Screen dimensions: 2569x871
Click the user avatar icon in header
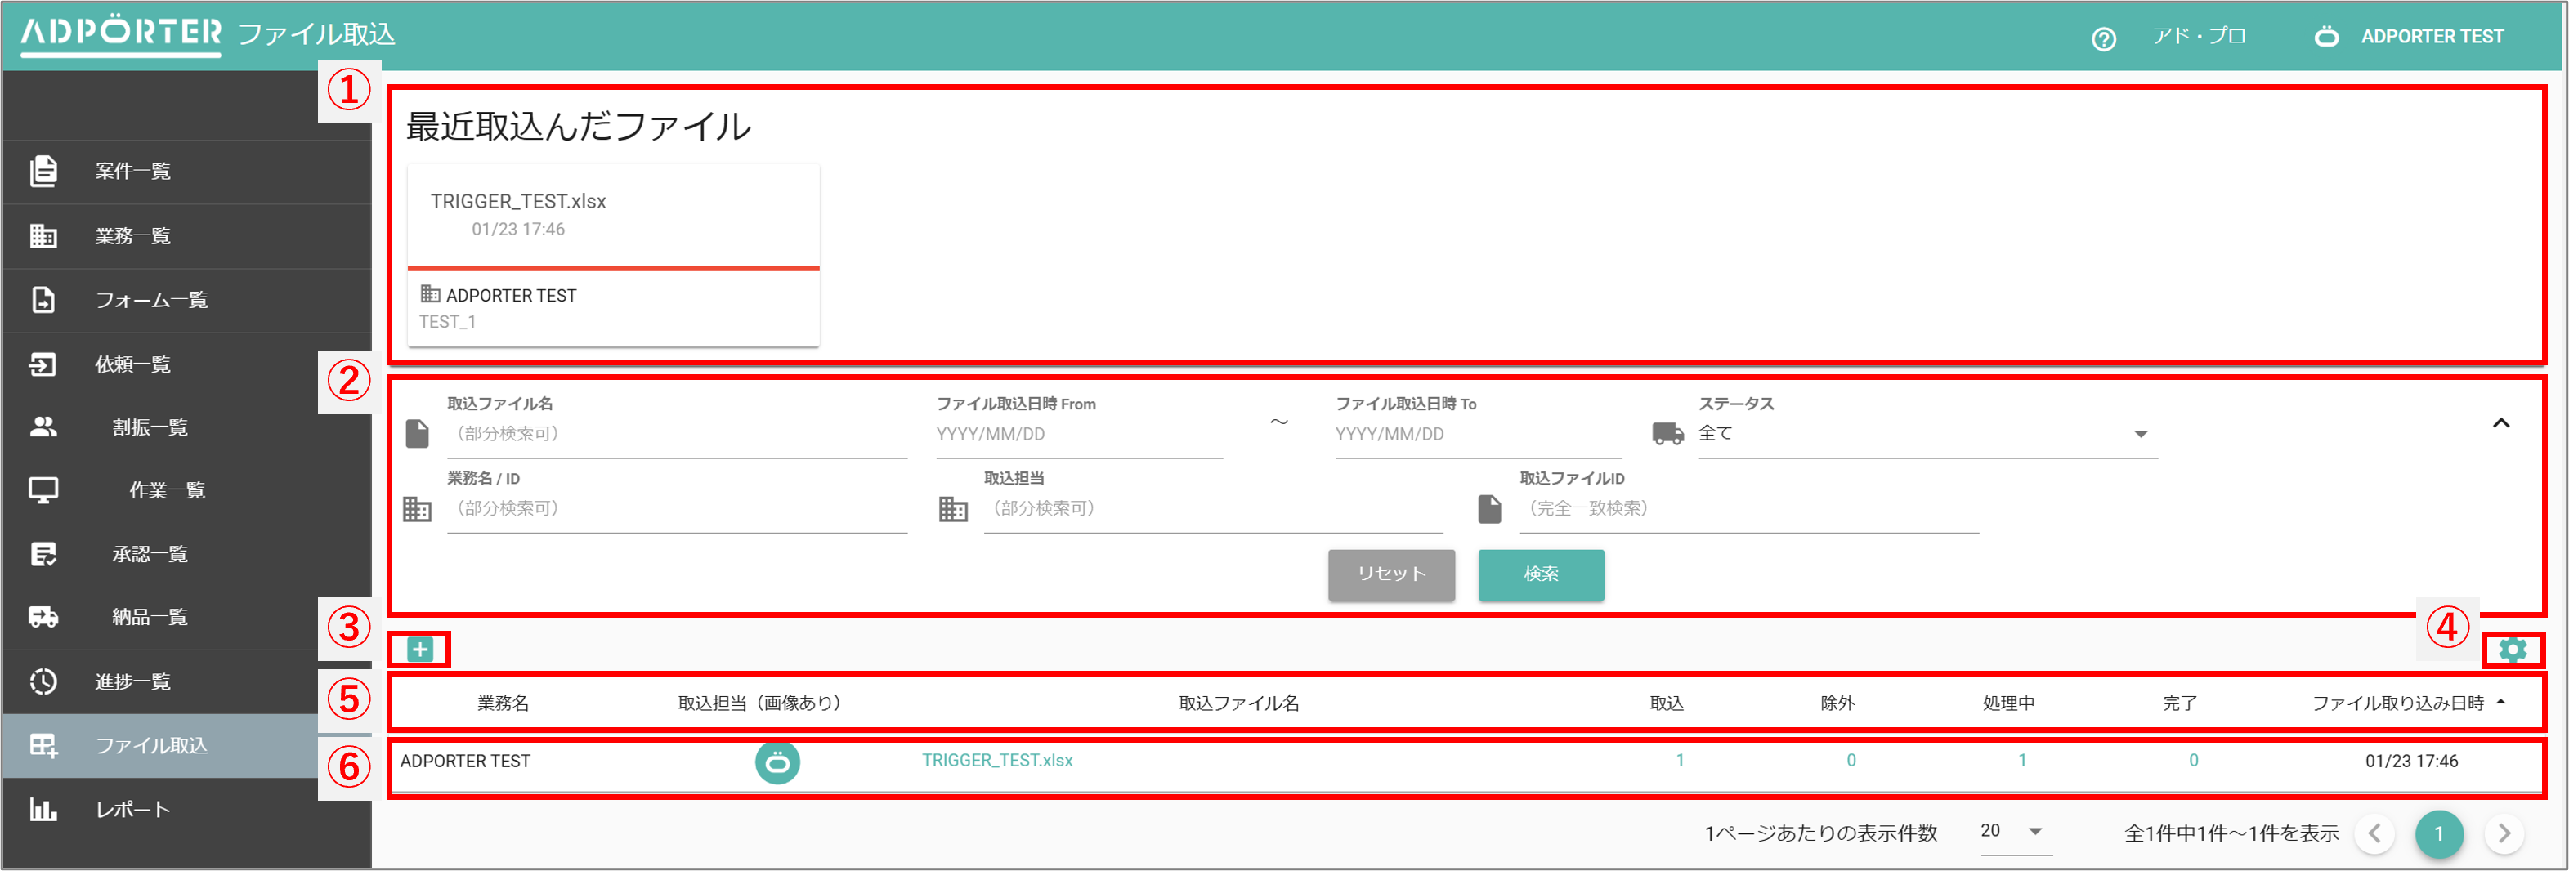2327,37
